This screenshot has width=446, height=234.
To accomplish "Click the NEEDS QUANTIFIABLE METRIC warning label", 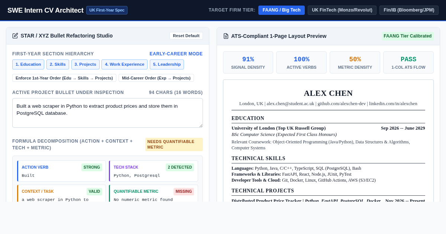I will coord(174,144).
